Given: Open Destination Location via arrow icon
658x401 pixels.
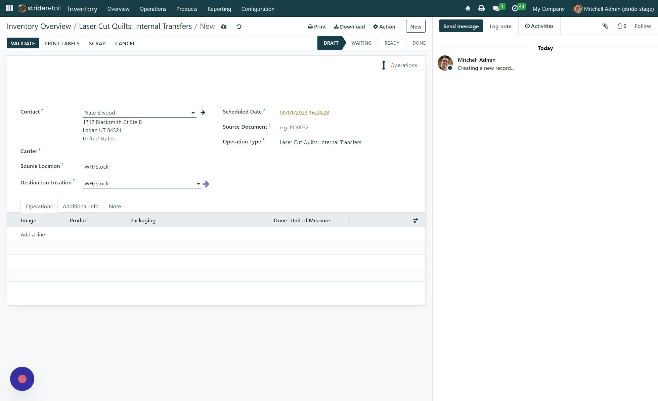Looking at the screenshot, I should click(206, 184).
